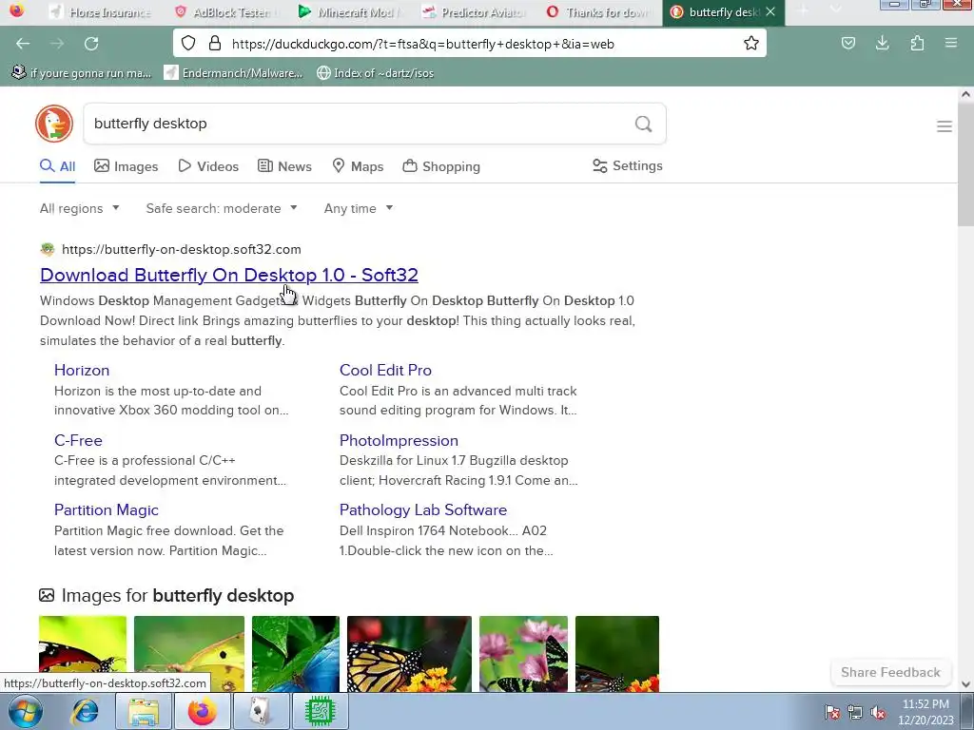Open the Index of ~dartz/isos bookmark
Viewport: 974px width, 730px height.
point(375,73)
